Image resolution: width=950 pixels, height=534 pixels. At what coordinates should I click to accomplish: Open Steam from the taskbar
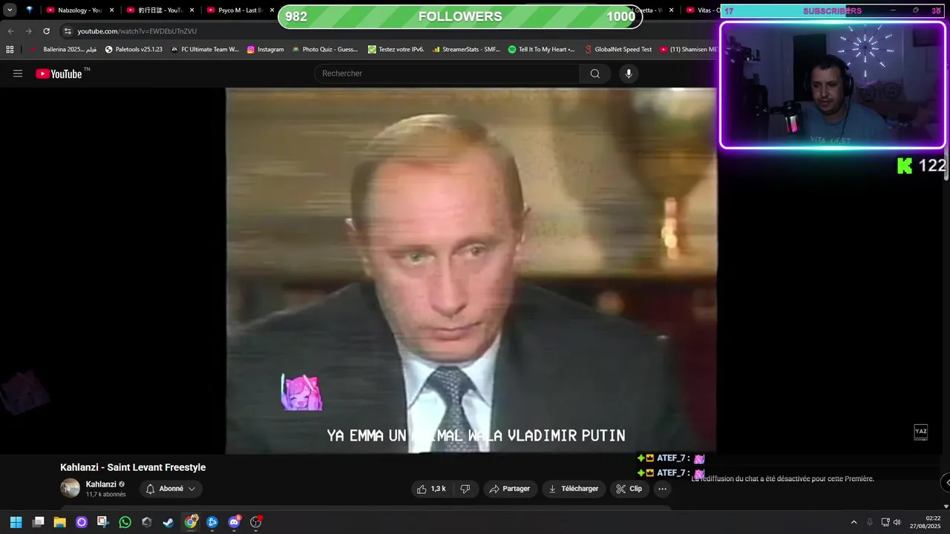tap(168, 522)
